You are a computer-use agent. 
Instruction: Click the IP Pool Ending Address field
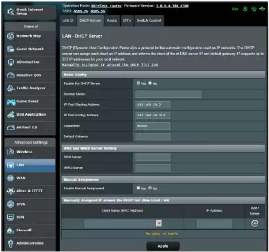click(x=153, y=115)
